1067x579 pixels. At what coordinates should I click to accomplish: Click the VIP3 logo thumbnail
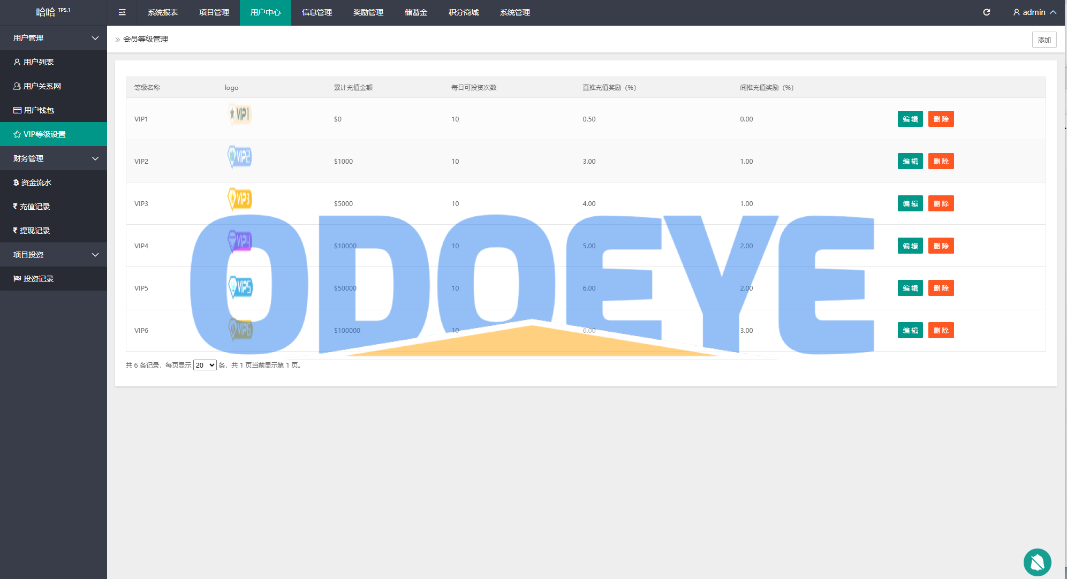239,199
